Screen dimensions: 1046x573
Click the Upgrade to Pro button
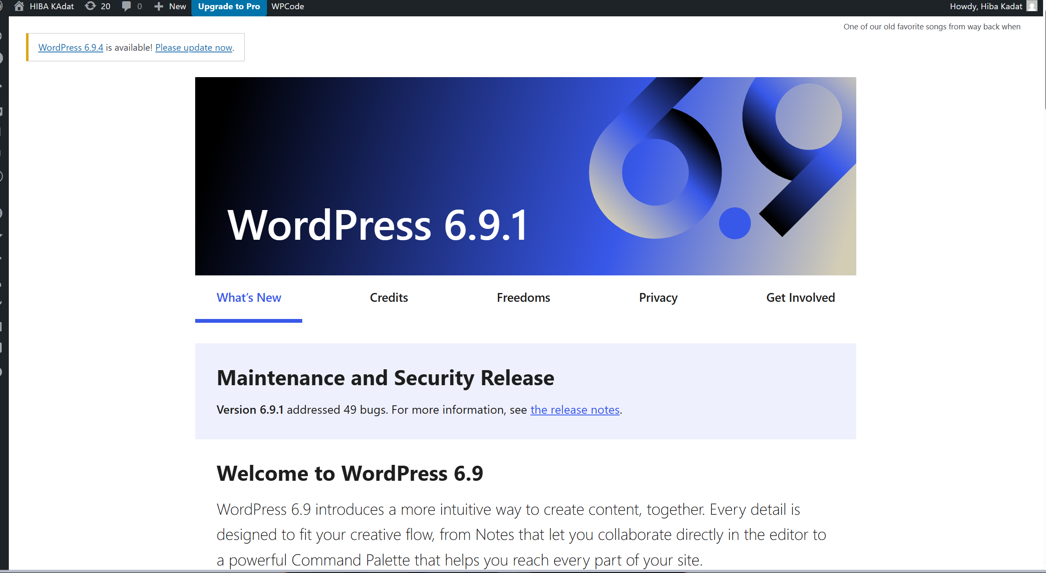[229, 7]
